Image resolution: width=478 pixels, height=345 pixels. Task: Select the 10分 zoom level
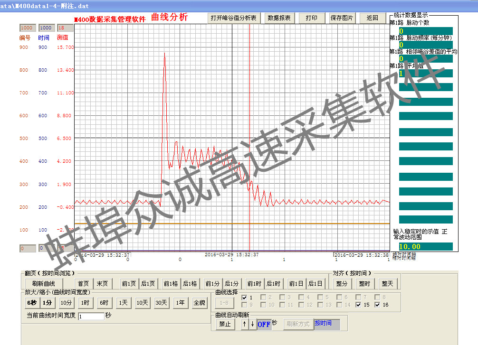pyautogui.click(x=66, y=303)
